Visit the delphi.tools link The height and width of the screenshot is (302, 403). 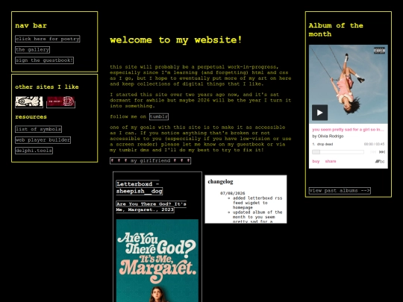[x=34, y=151]
